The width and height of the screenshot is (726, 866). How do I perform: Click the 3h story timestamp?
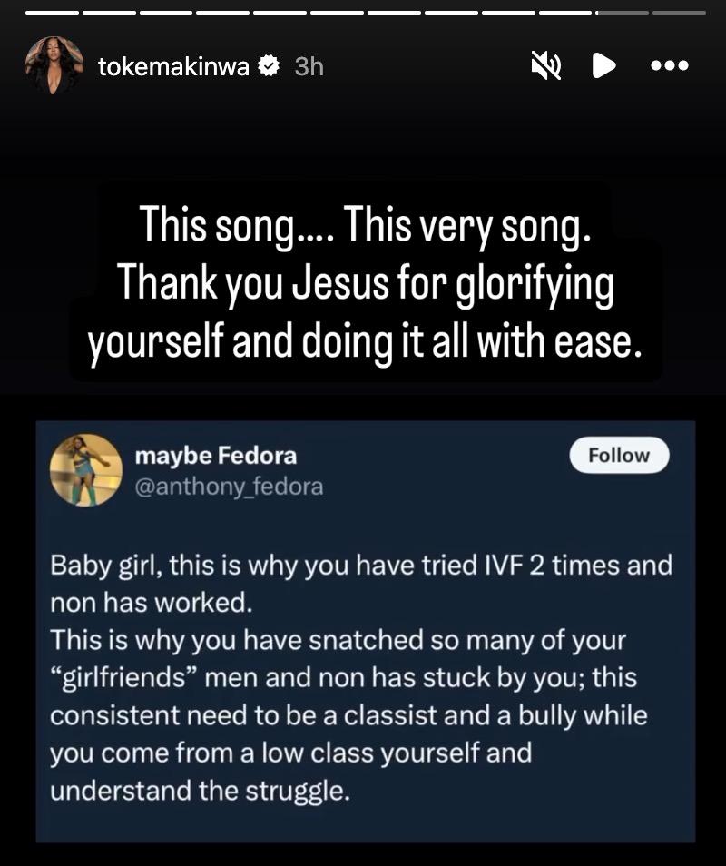tap(309, 66)
